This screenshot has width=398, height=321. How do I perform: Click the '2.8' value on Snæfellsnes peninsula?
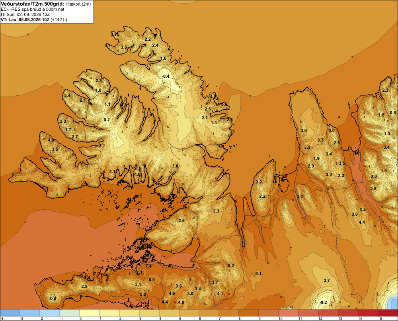[84, 286]
